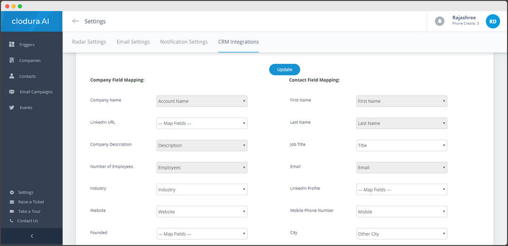This screenshot has width=508, height=246.
Task: Collapse the sidebar with the chevron
Action: pyautogui.click(x=31, y=236)
